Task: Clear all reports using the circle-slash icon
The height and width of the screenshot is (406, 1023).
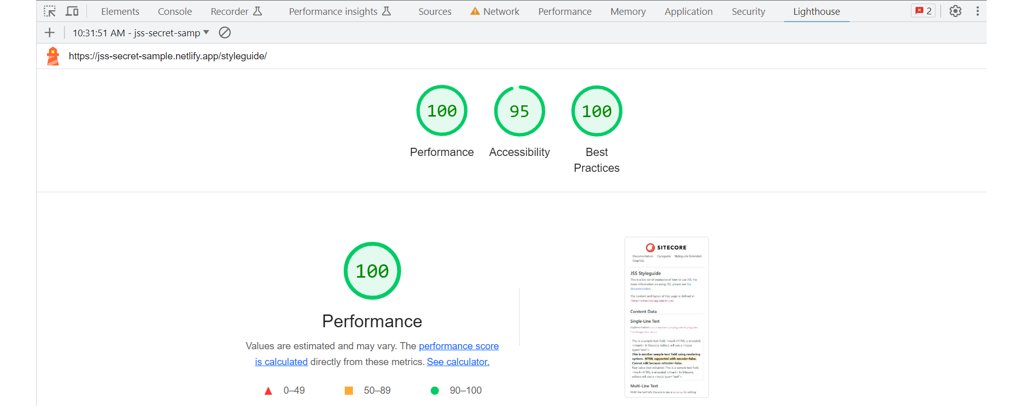Action: pyautogui.click(x=225, y=33)
